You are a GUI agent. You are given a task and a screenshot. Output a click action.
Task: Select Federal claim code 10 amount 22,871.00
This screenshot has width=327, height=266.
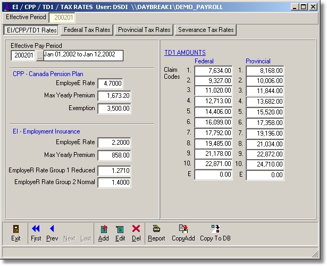click(x=213, y=164)
